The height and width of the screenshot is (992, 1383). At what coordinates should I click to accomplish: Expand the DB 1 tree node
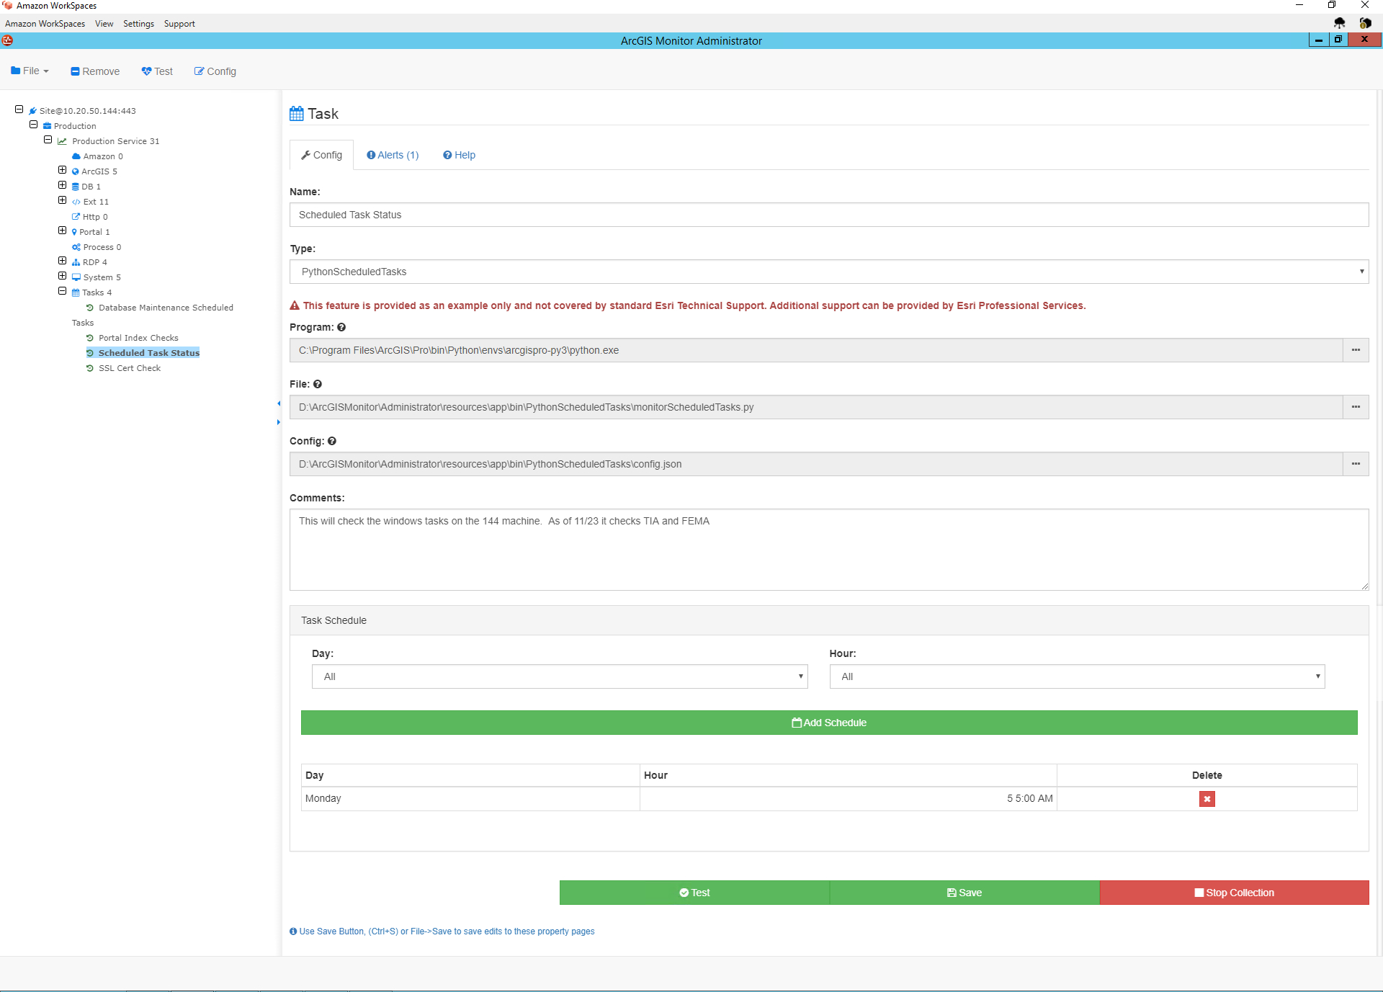coord(63,185)
